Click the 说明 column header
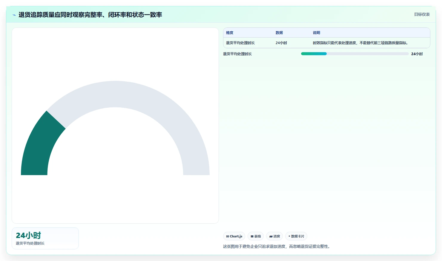Image resolution: width=442 pixels, height=261 pixels. click(317, 33)
